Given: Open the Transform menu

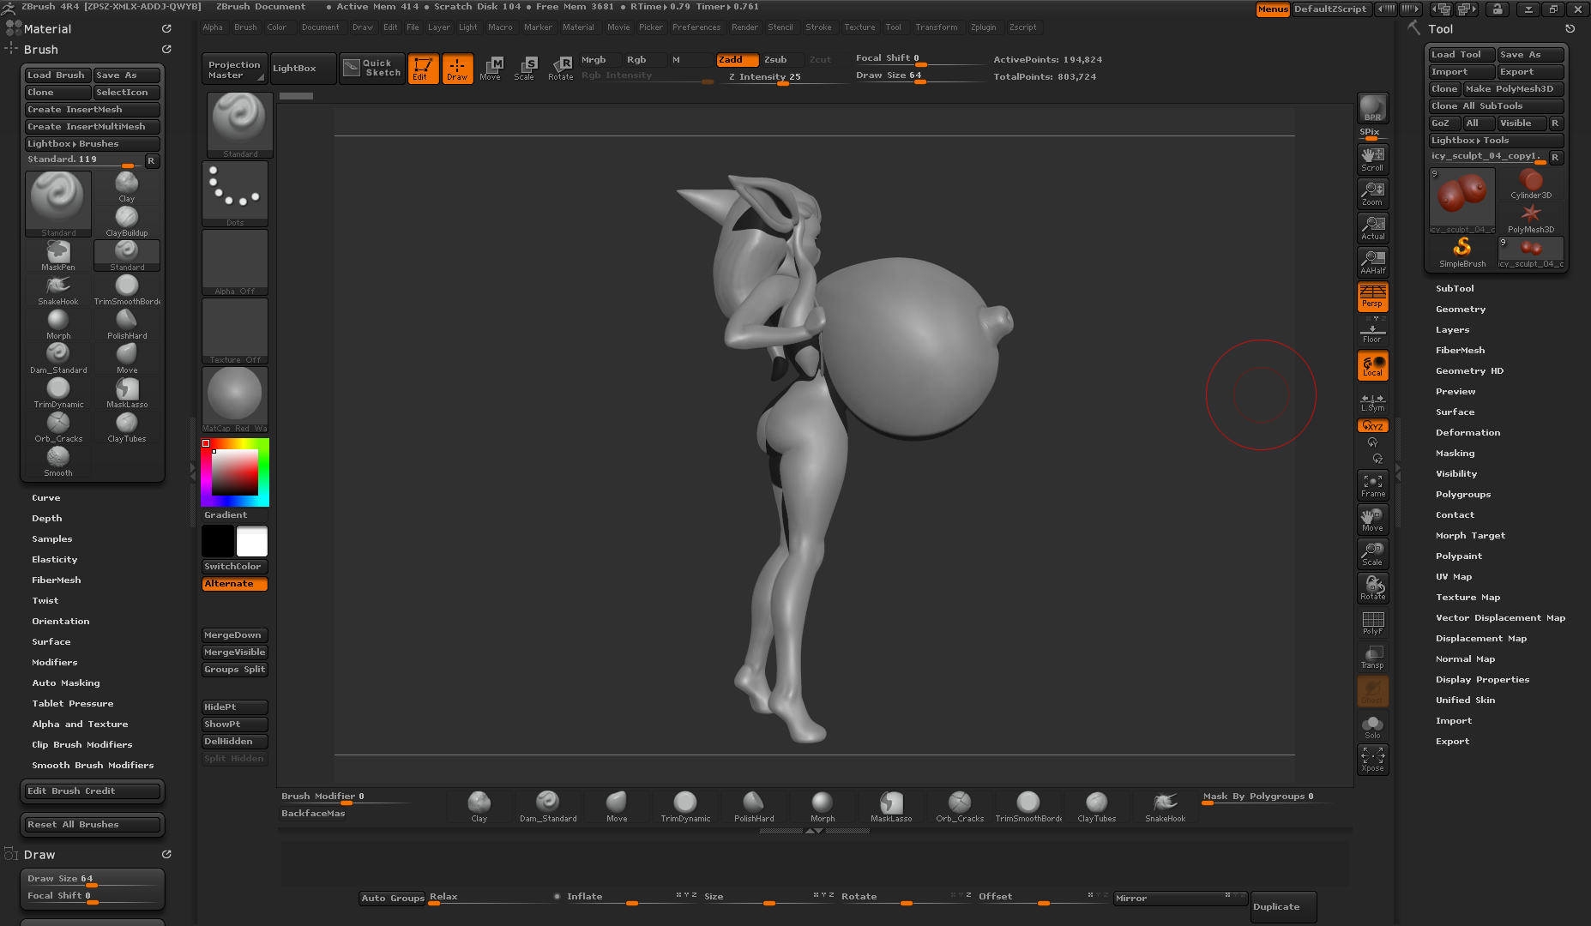Looking at the screenshot, I should click(x=937, y=27).
